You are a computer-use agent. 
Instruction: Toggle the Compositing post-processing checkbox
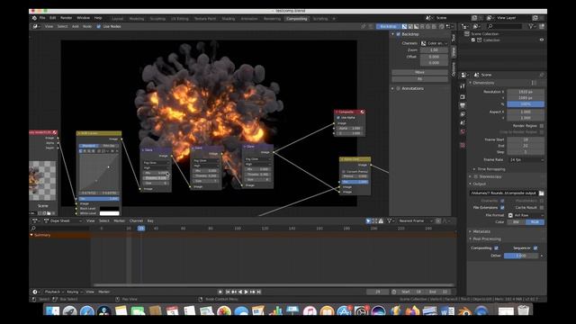496,248
